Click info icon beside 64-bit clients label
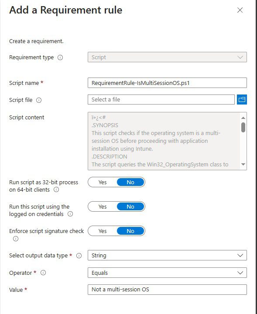Image resolution: width=257 pixels, height=314 pixels. [x=56, y=189]
